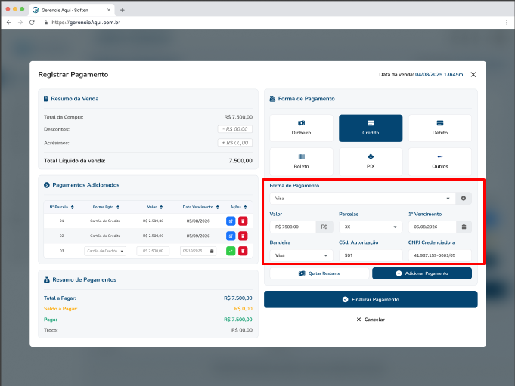Delete installment 02 with red trash icon

[243, 236]
